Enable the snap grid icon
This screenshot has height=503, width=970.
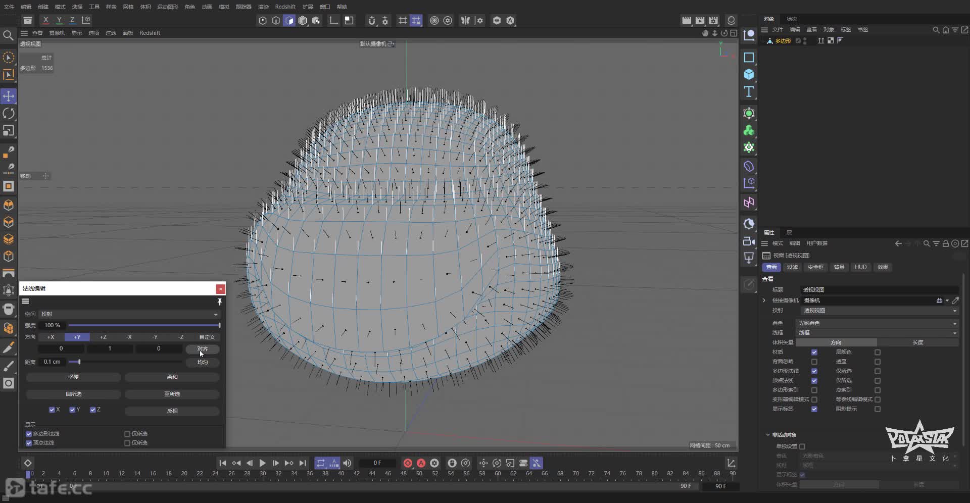(403, 21)
